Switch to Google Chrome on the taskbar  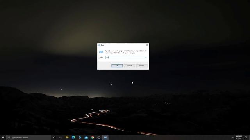(93, 137)
